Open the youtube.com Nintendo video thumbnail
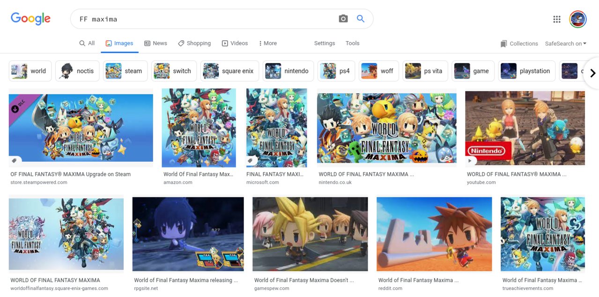The height and width of the screenshot is (297, 599). tap(525, 128)
